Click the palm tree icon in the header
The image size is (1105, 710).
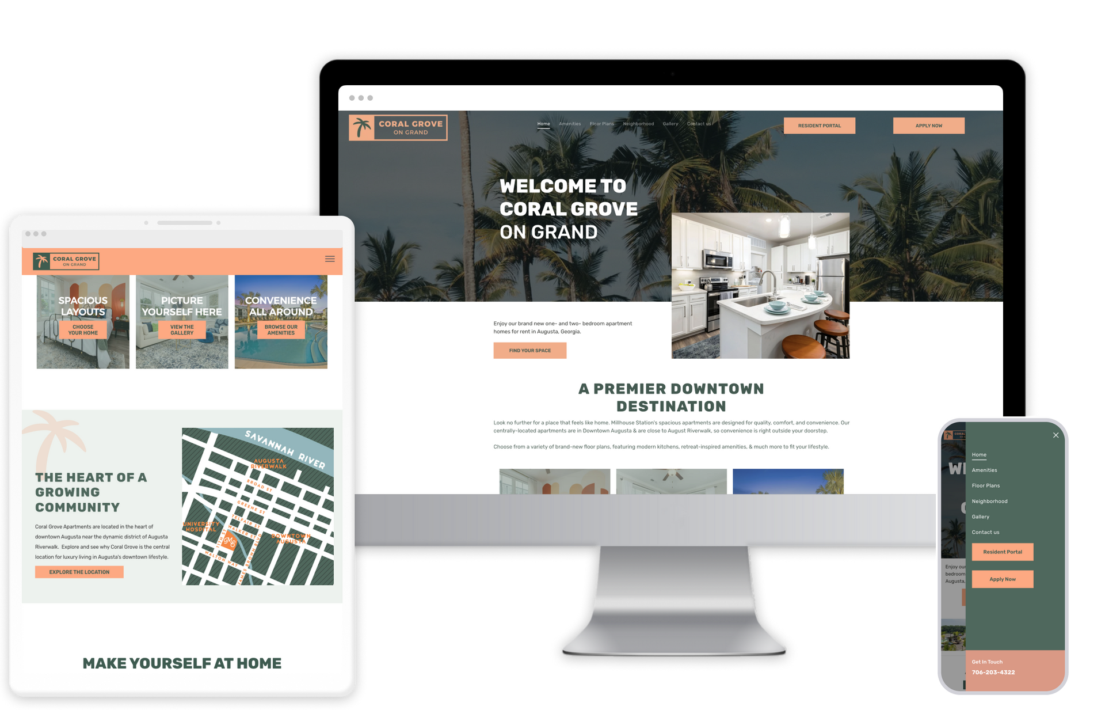click(363, 127)
